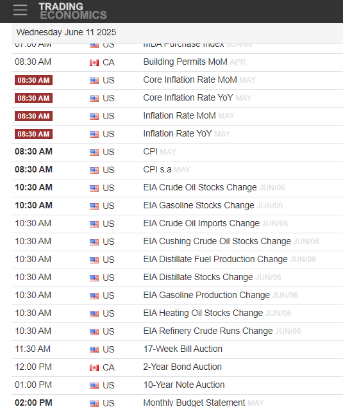This screenshot has height=407, width=343.
Task: Click red 08:30 AM badge for Core Inflation MoM
Action: tap(33, 80)
